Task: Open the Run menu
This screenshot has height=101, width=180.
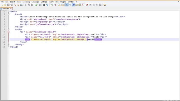Action: click(57, 2)
